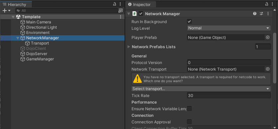Open the Log Level dropdown
The height and width of the screenshot is (129, 278).
(x=229, y=28)
